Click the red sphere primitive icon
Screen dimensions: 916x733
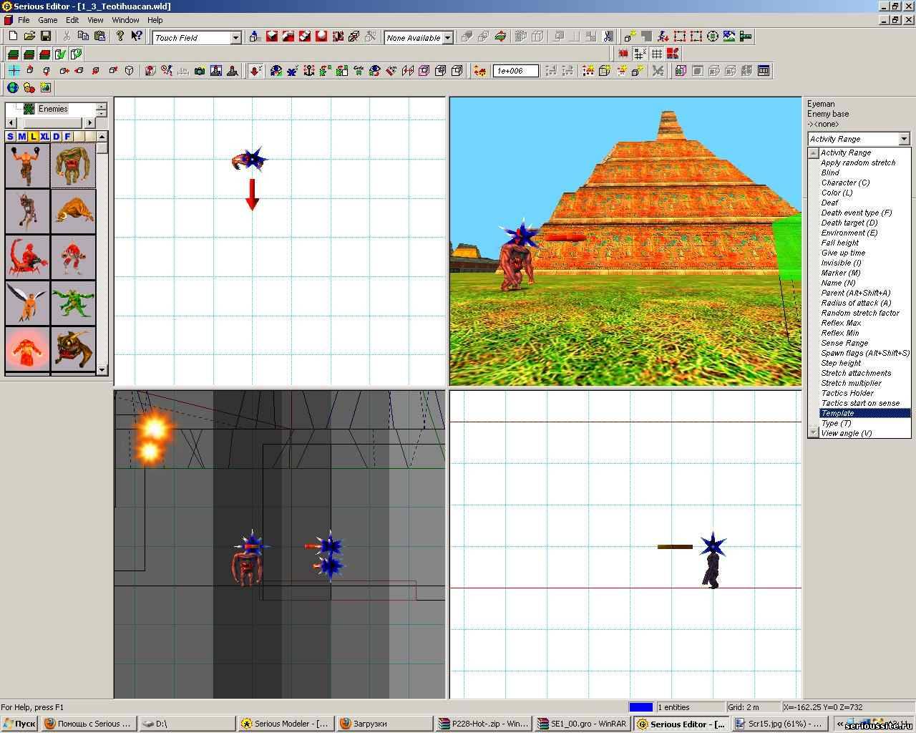pyautogui.click(x=321, y=37)
